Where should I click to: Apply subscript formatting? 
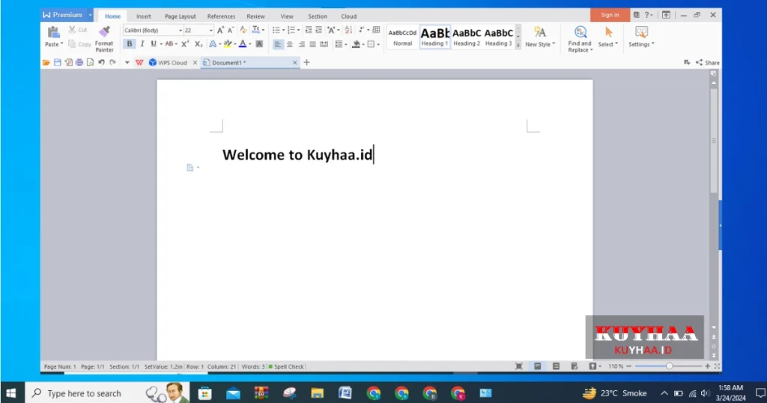tap(198, 44)
